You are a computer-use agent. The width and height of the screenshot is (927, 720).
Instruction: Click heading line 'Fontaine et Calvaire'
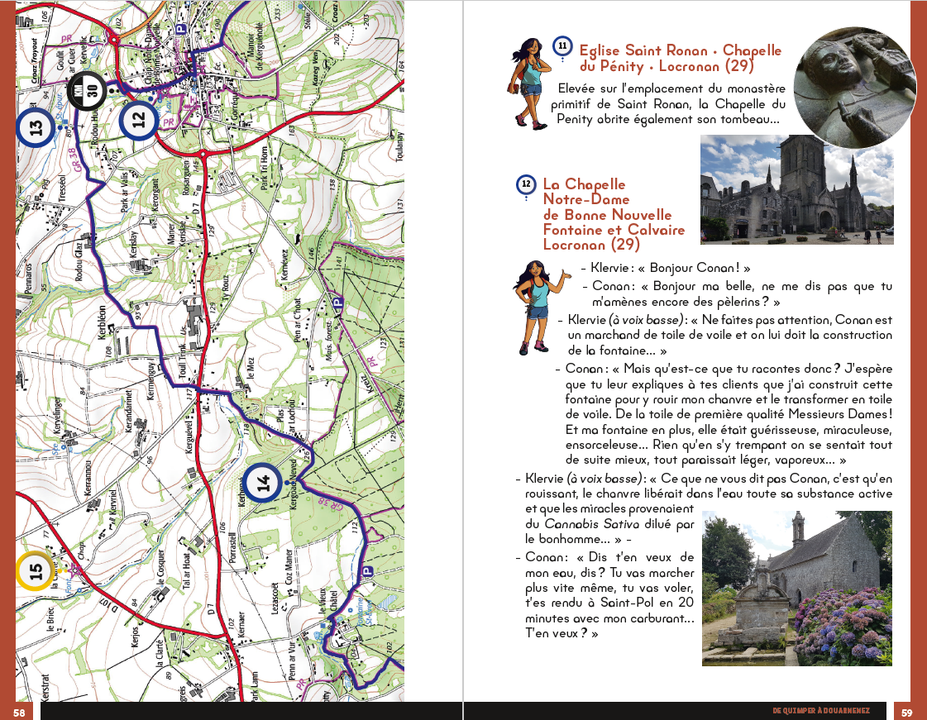pos(614,229)
